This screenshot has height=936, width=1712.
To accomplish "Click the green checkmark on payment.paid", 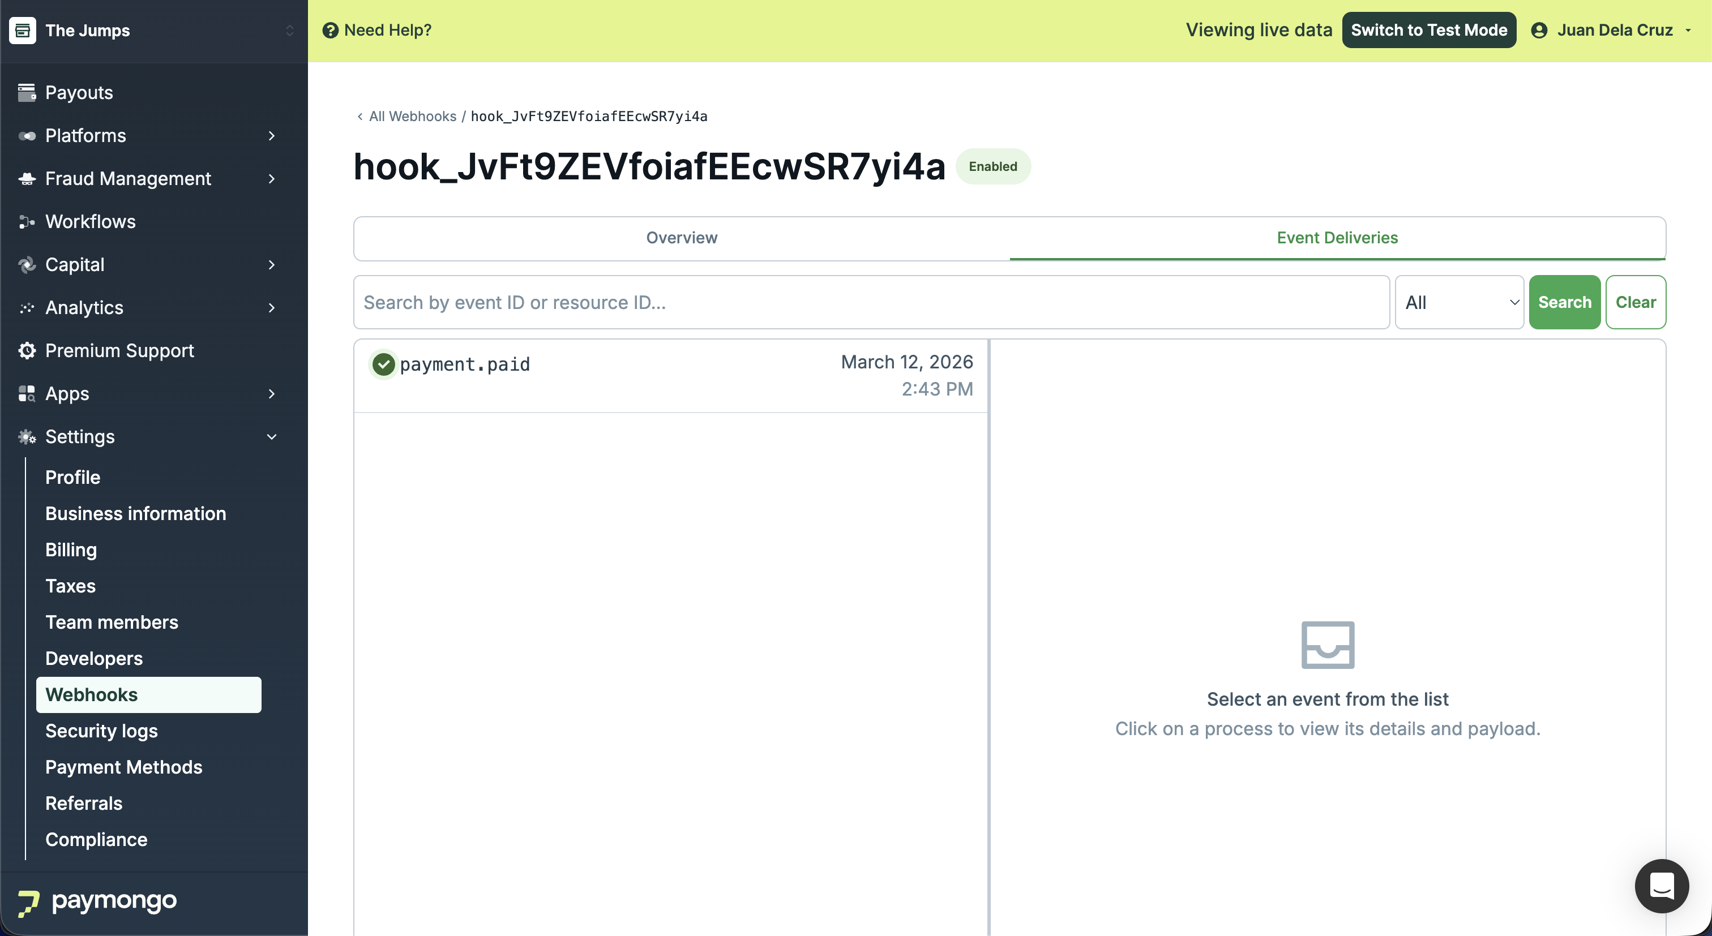I will 383,364.
